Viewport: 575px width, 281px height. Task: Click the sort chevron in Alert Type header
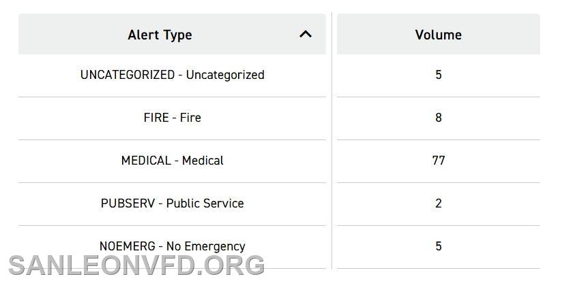[x=306, y=33]
